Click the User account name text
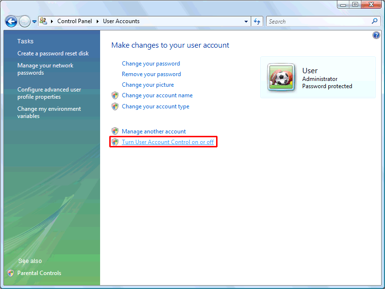385x289 pixels. [x=310, y=71]
